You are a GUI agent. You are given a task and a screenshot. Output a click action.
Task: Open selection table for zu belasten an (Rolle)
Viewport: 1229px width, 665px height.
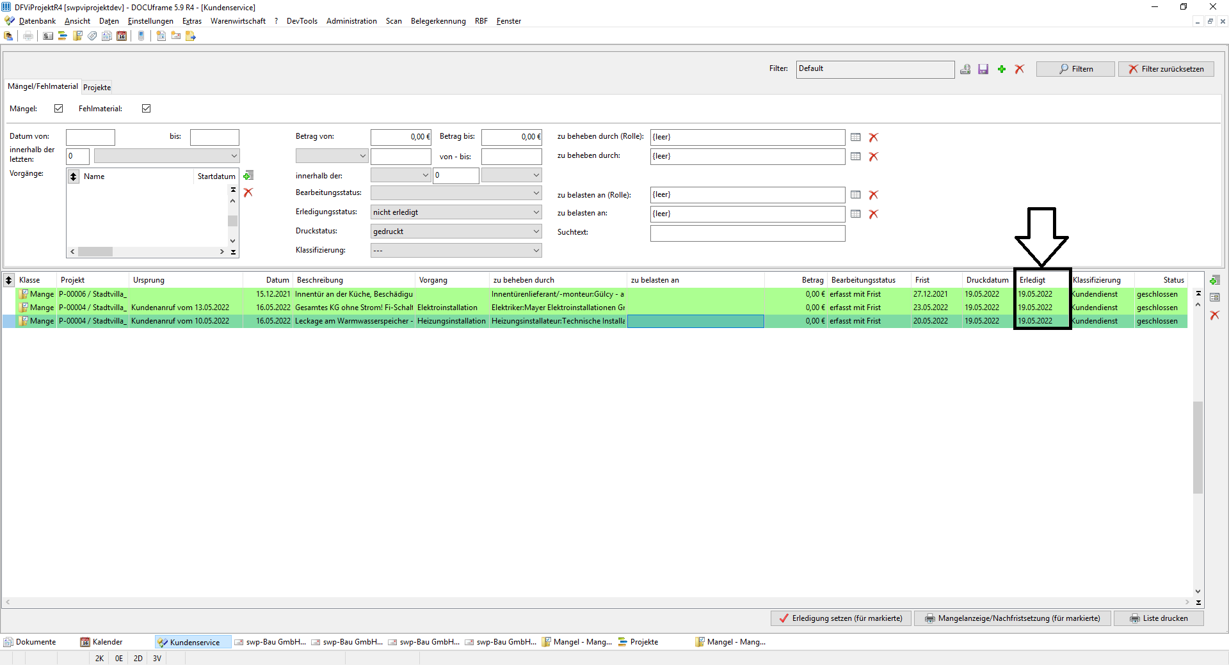(x=856, y=194)
